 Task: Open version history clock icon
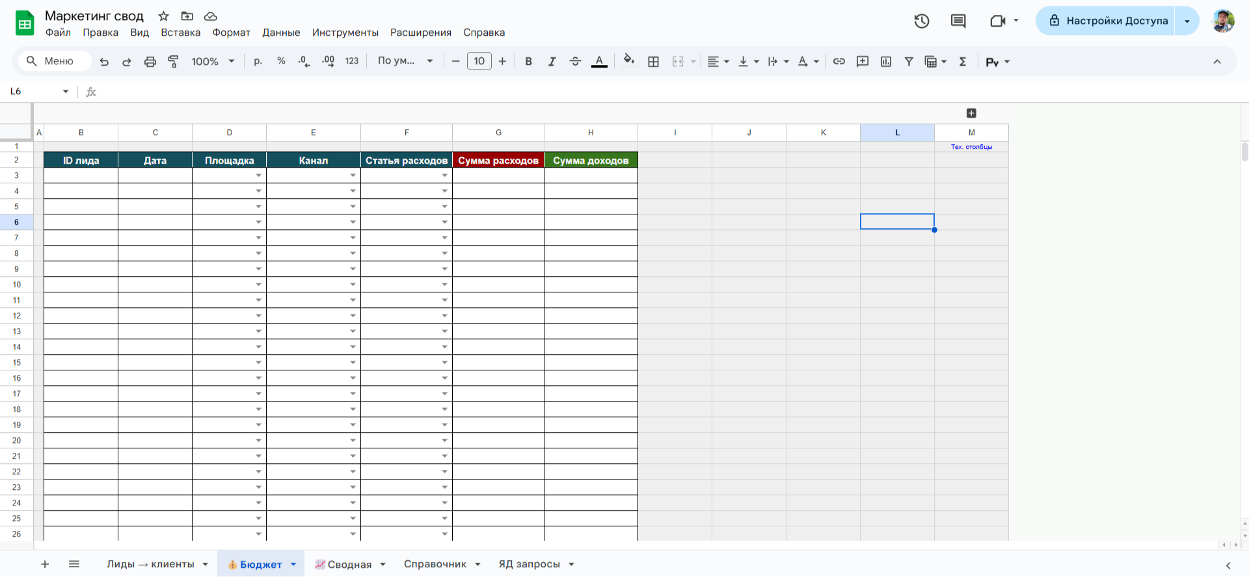click(x=921, y=21)
